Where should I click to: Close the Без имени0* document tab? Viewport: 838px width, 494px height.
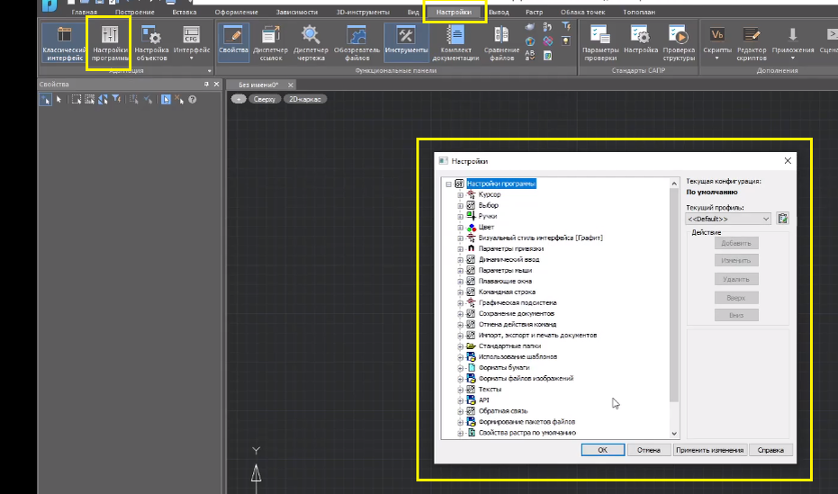(291, 85)
